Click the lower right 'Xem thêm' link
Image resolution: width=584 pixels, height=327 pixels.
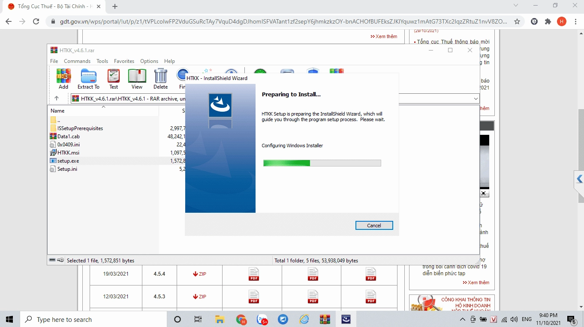tap(476, 282)
